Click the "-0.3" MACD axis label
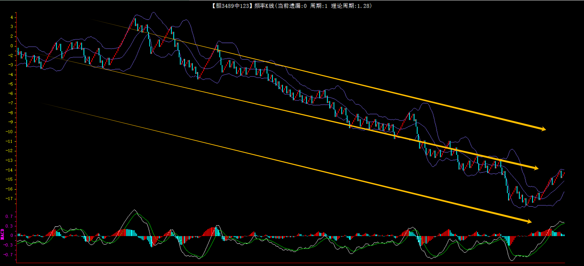 [x=8, y=245]
